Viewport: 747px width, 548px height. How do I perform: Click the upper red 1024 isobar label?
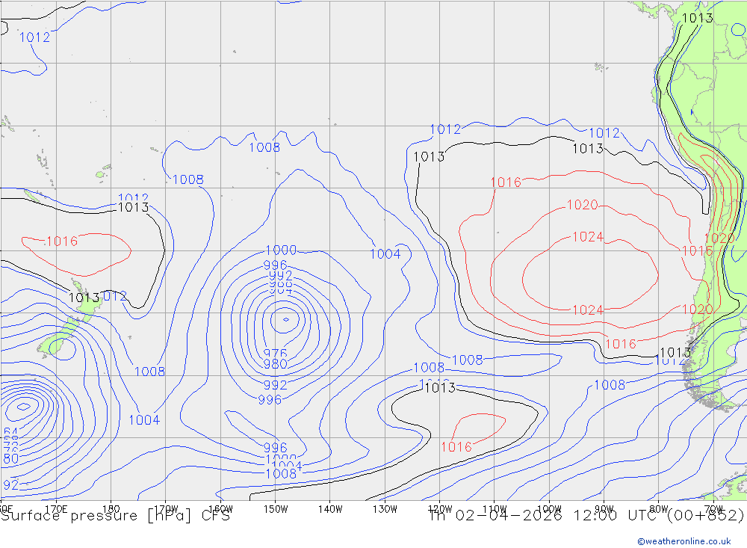588,237
